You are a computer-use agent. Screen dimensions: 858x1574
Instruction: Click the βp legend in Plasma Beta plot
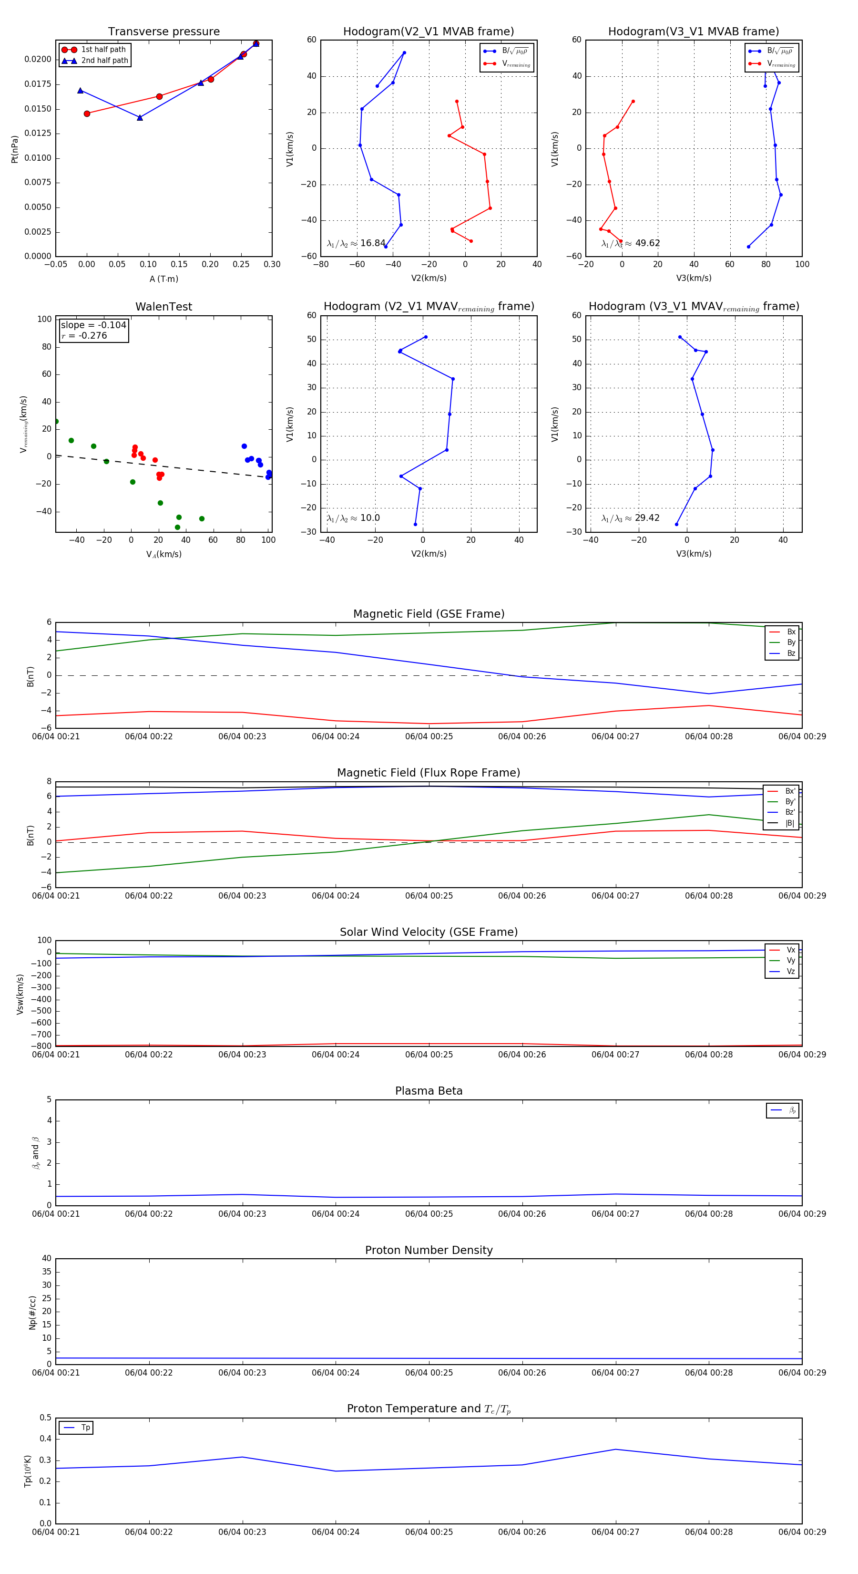[x=783, y=1110]
